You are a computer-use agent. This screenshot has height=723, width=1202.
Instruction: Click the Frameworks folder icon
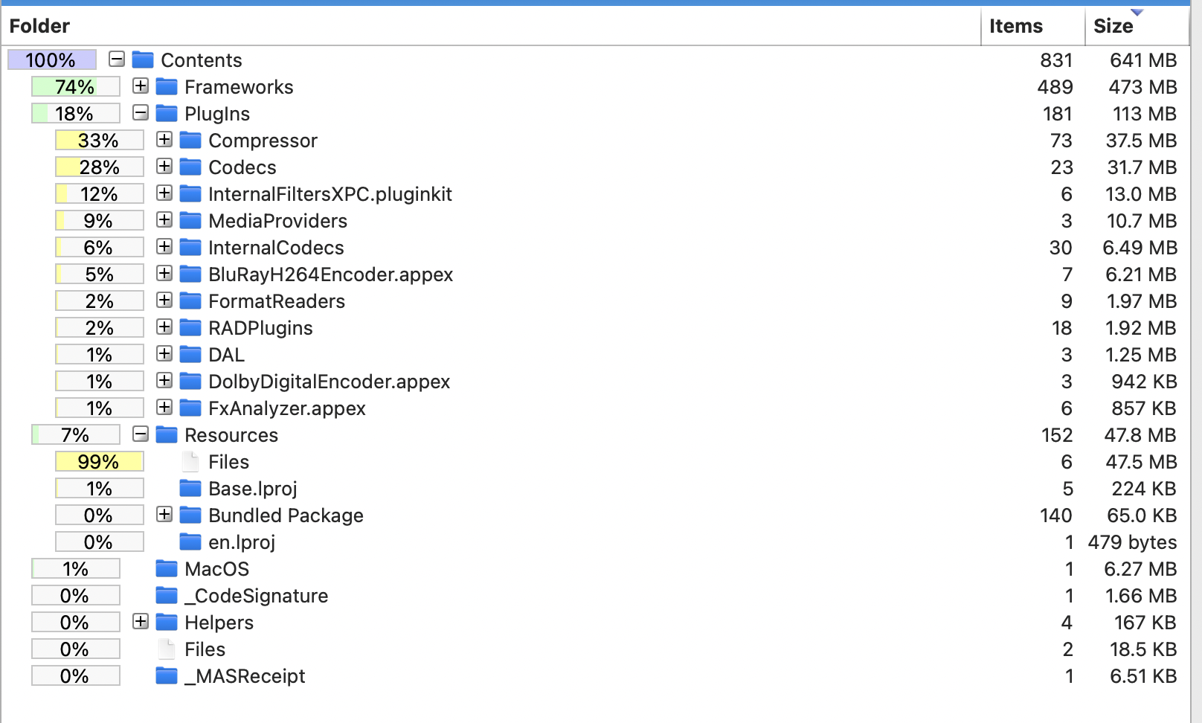[167, 87]
